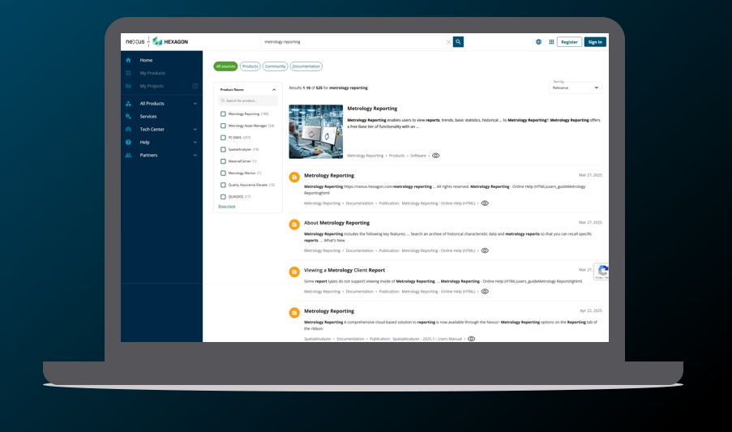This screenshot has width=732, height=432.
Task: Click the magnifier icon in the product search box
Action: click(x=223, y=101)
